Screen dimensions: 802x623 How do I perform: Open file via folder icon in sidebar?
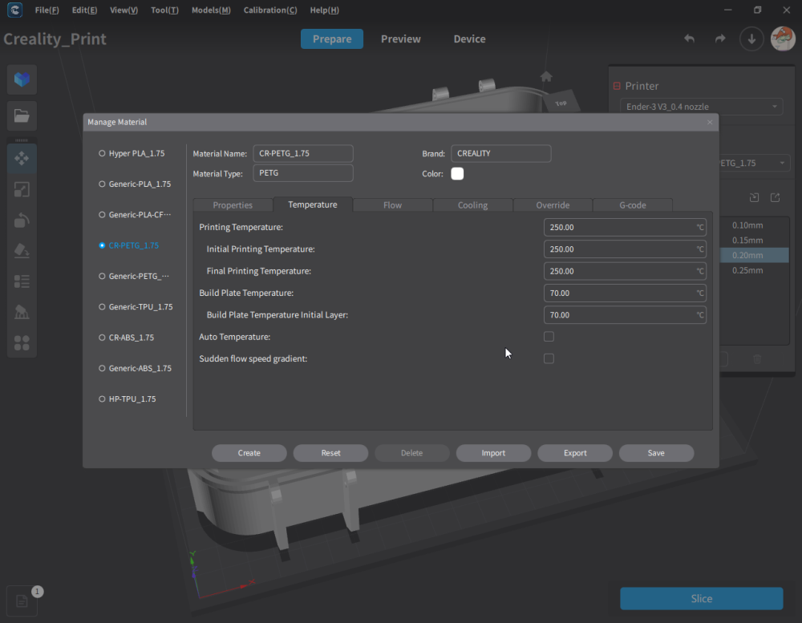pyautogui.click(x=22, y=115)
